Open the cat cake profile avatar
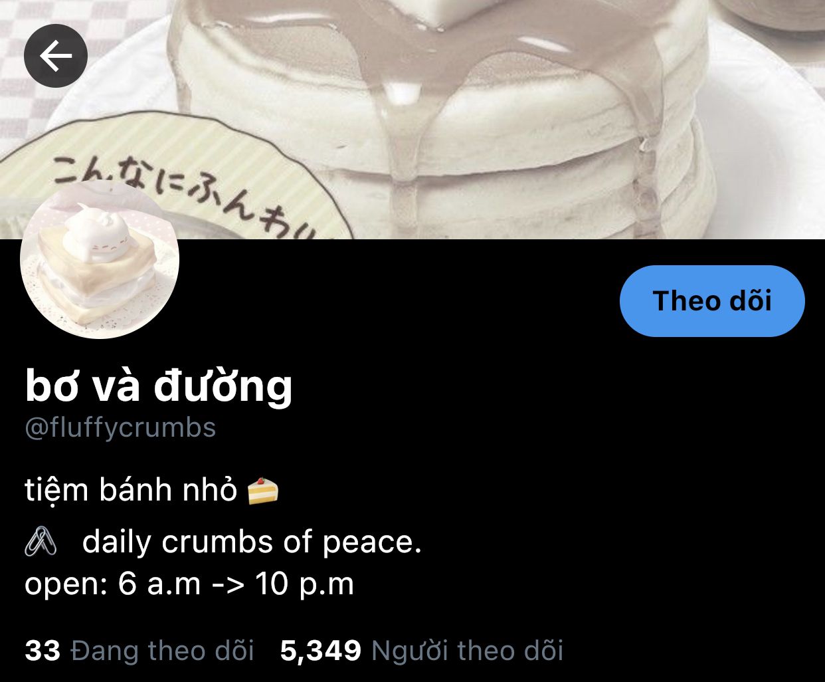This screenshot has width=825, height=682. tap(100, 260)
